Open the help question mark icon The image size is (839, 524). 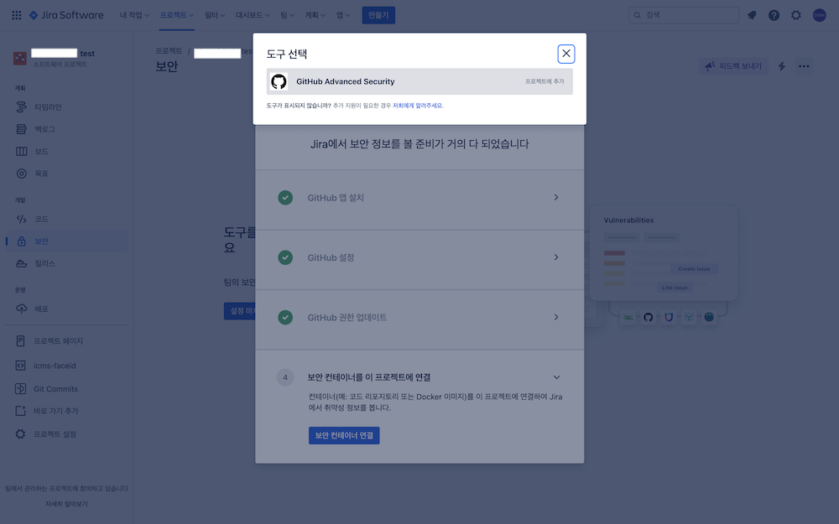coord(774,15)
